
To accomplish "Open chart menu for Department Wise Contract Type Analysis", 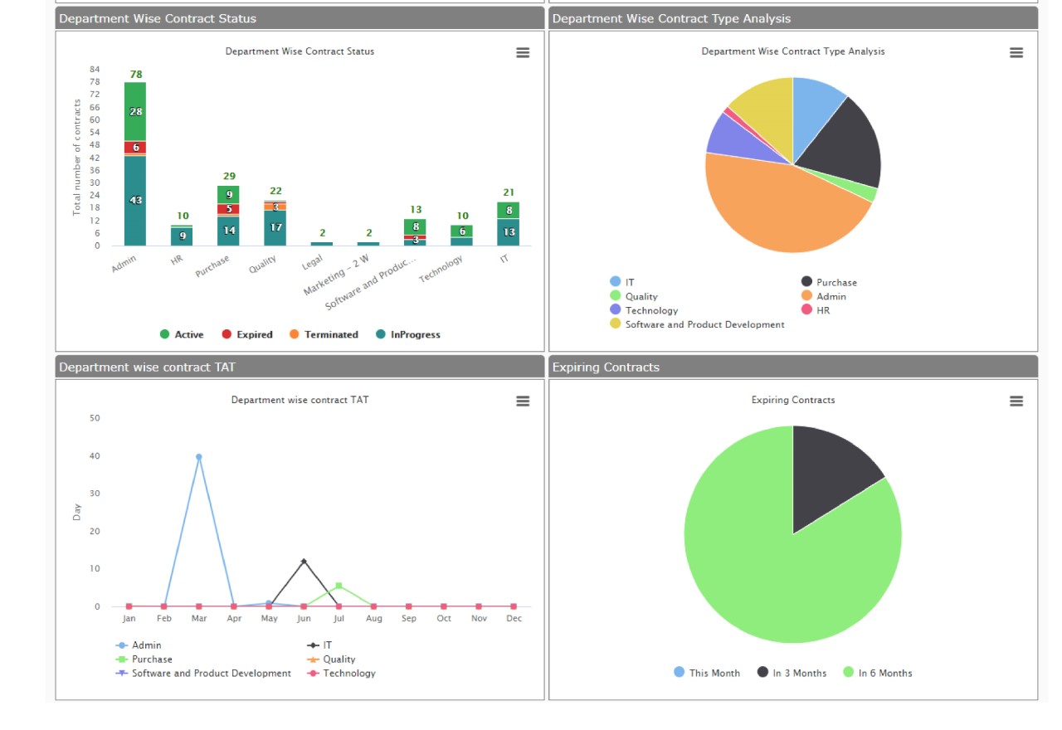I will [x=1016, y=52].
